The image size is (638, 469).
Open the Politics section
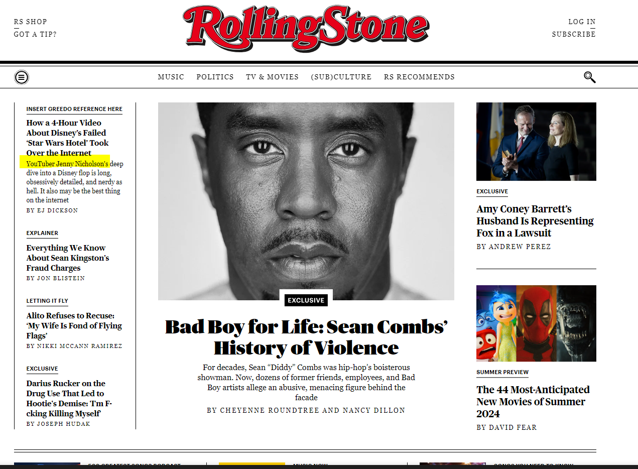(215, 77)
